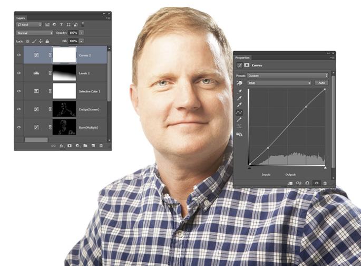The image size is (361, 266).
Task: Add a layer mask button
Action: click(x=70, y=146)
